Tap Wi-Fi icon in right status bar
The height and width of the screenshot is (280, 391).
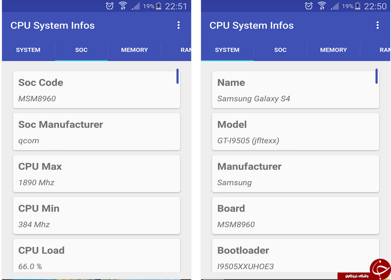point(322,6)
